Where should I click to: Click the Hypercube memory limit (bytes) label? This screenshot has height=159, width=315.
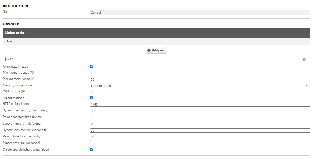pyautogui.click(x=25, y=110)
